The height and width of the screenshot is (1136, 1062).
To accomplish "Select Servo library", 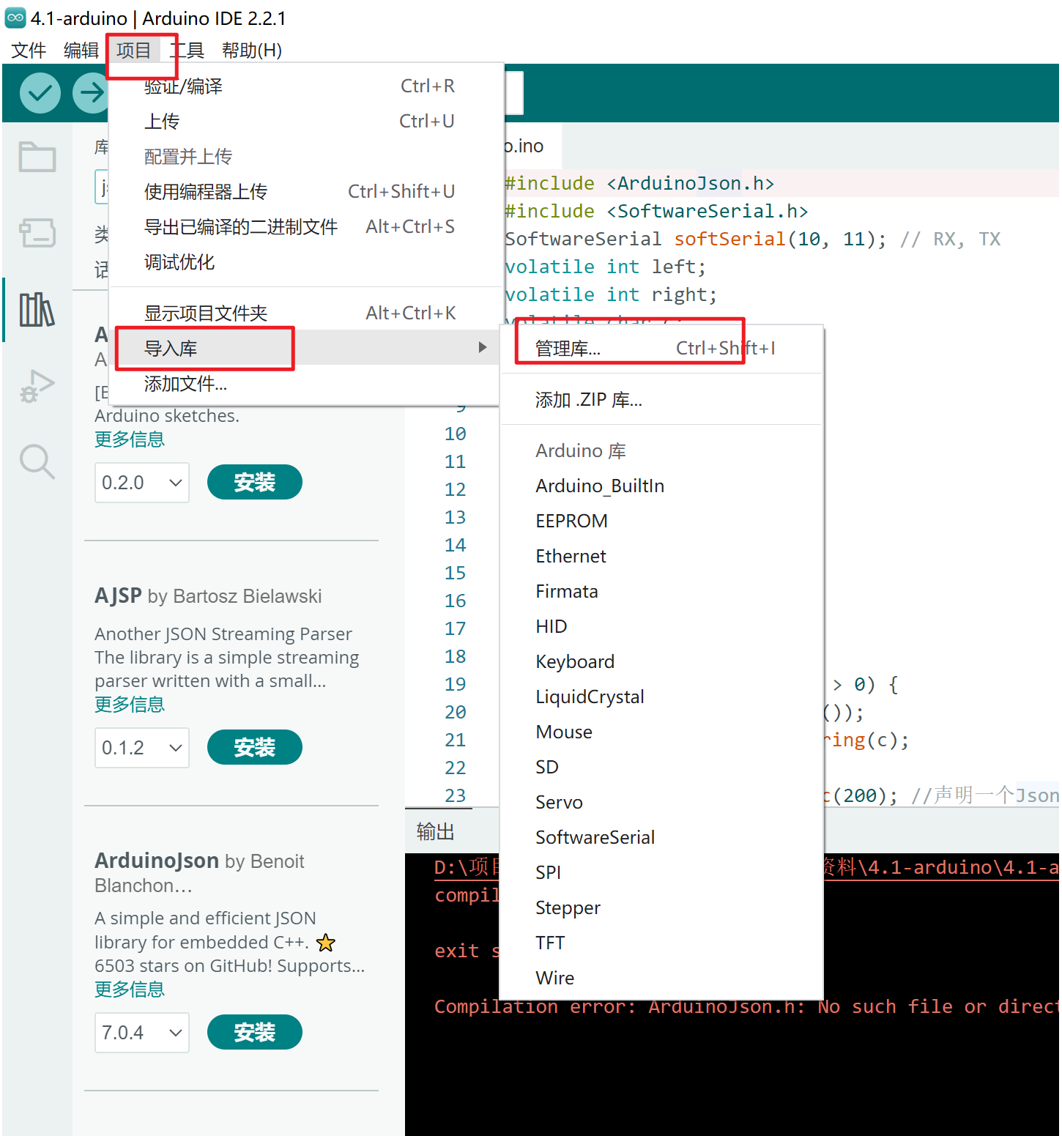I will click(x=662, y=803).
